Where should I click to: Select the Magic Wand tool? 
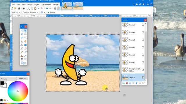click(22, 41)
